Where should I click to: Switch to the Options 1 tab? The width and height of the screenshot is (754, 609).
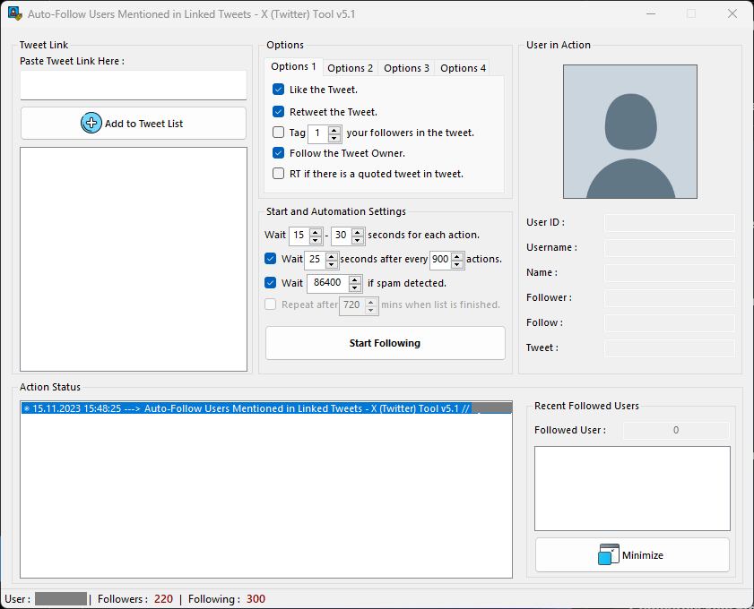pos(293,66)
